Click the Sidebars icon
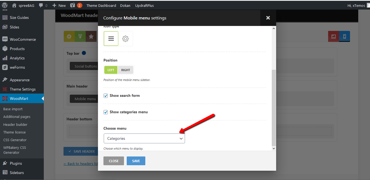The height and width of the screenshot is (180, 370). (5, 173)
